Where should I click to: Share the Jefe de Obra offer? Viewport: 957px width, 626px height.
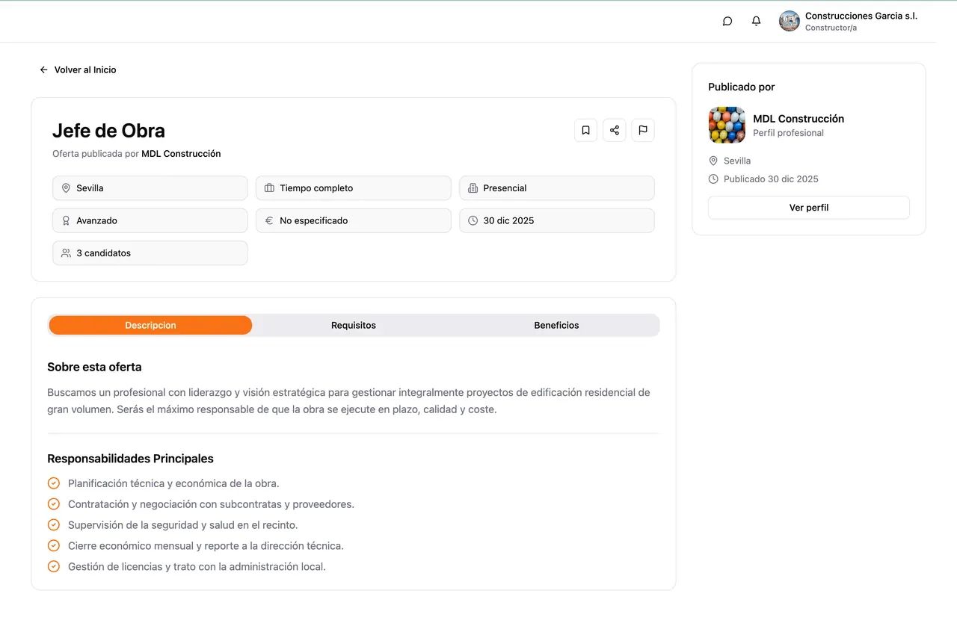[x=615, y=130]
